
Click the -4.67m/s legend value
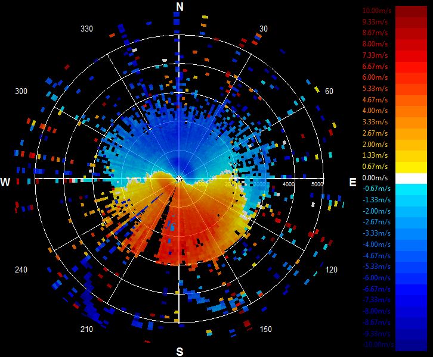click(377, 256)
